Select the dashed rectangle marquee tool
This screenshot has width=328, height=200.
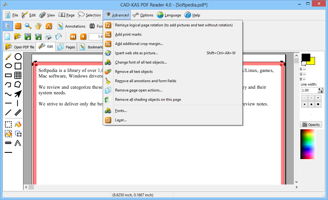pyautogui.click(x=8, y=125)
